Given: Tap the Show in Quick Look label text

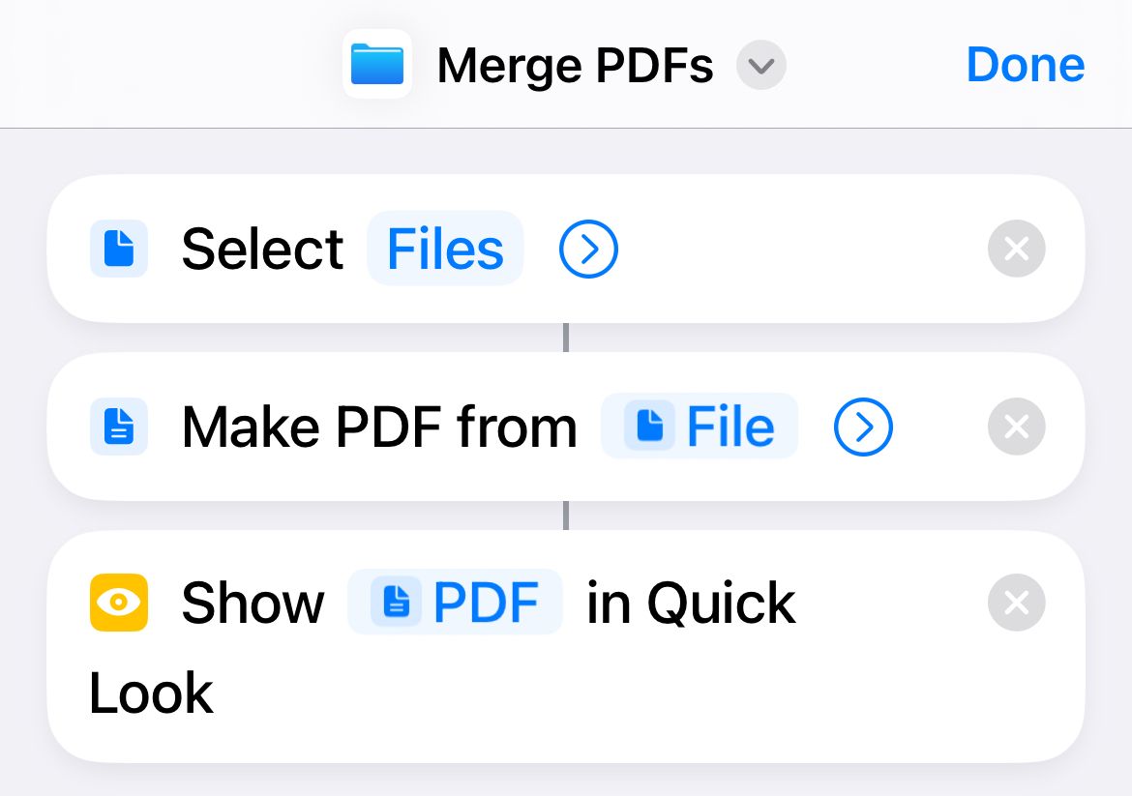Looking at the screenshot, I should point(253,604).
